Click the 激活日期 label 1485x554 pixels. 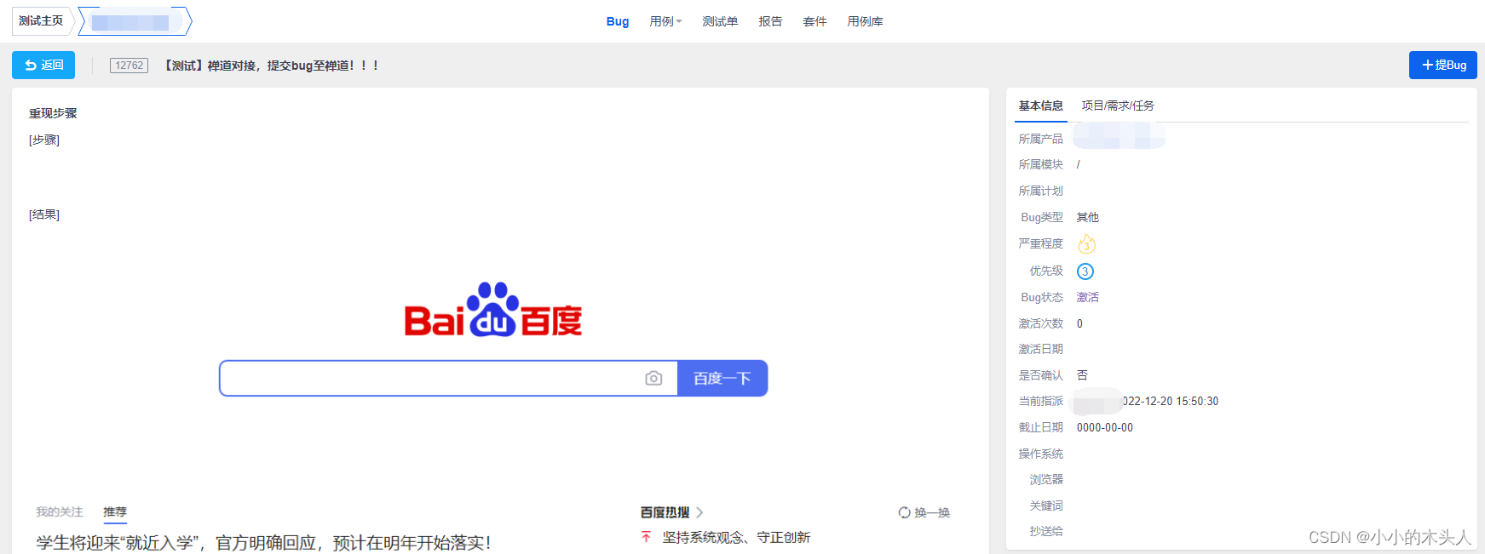coord(1040,349)
